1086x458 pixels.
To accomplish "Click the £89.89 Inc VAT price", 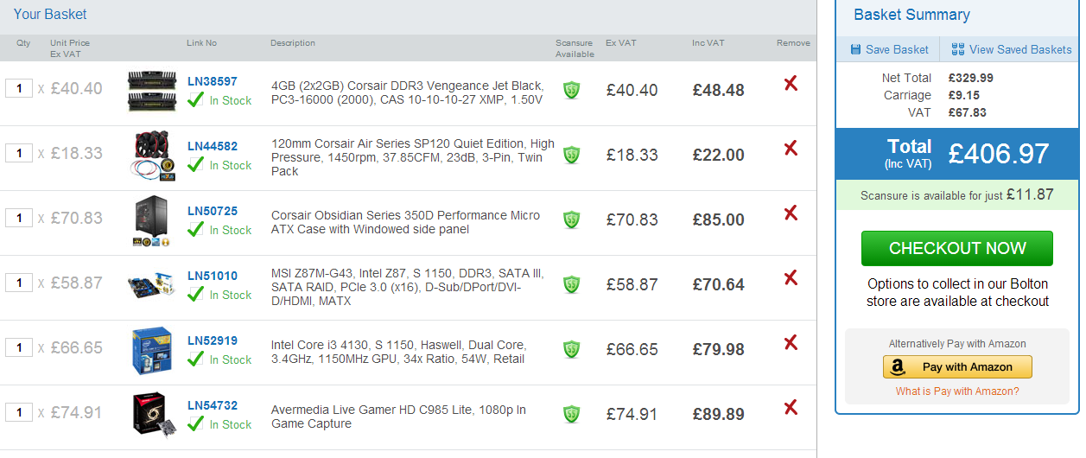I will (718, 414).
